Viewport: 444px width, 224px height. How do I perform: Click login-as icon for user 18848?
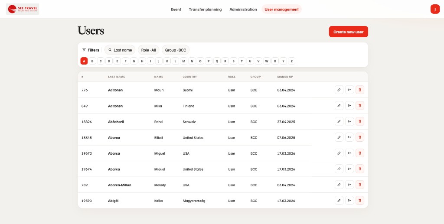point(349,137)
